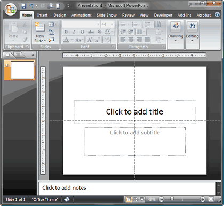
Task: Click "Office Theme" in status bar
Action: tap(45, 200)
